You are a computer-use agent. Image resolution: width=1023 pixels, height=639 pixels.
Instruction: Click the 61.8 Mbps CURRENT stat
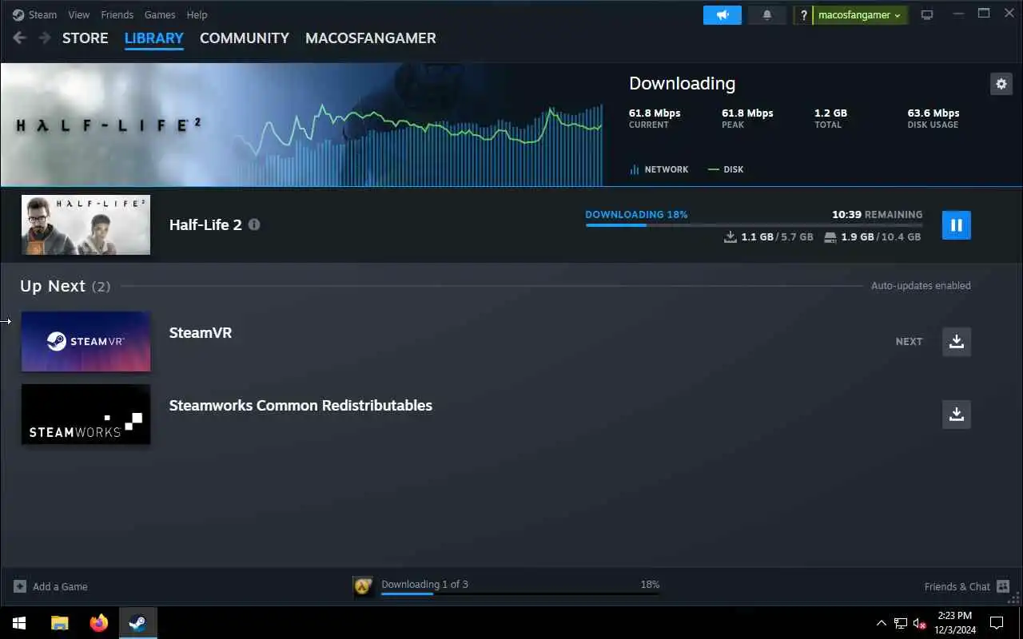tap(655, 118)
